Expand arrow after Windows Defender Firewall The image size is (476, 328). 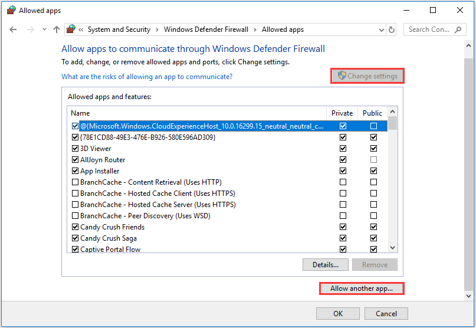point(255,29)
